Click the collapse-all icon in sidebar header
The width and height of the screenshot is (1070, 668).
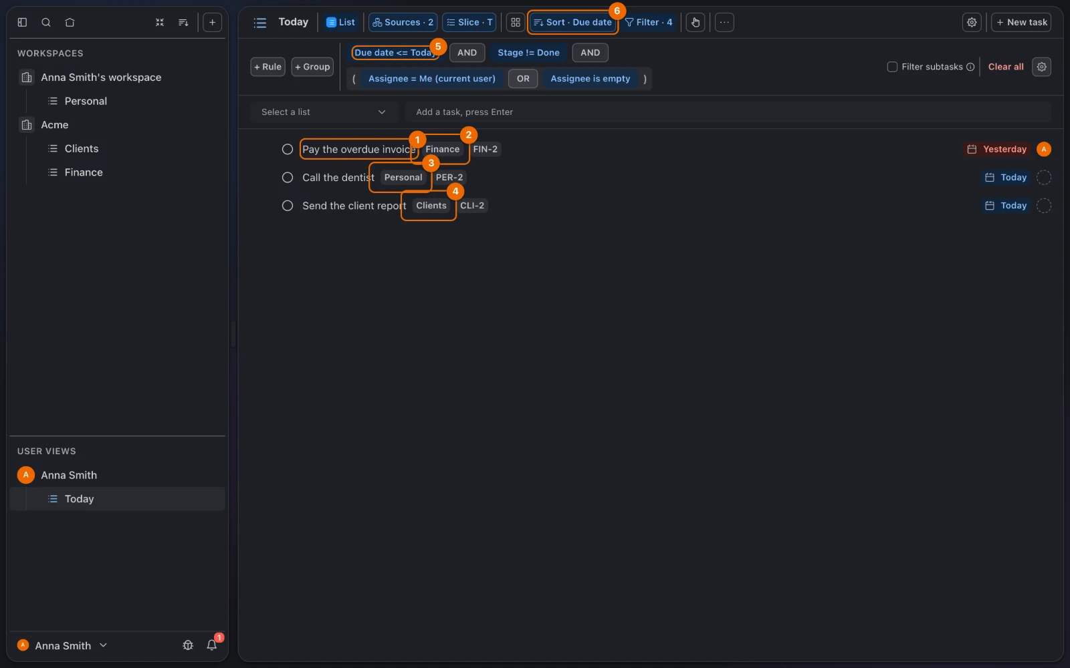[x=160, y=22]
